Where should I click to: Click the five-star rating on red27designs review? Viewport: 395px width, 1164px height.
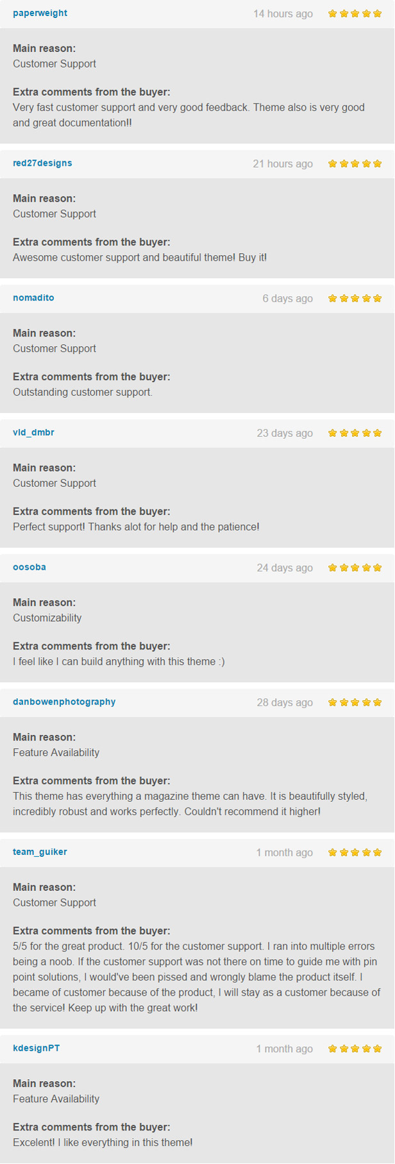click(355, 164)
